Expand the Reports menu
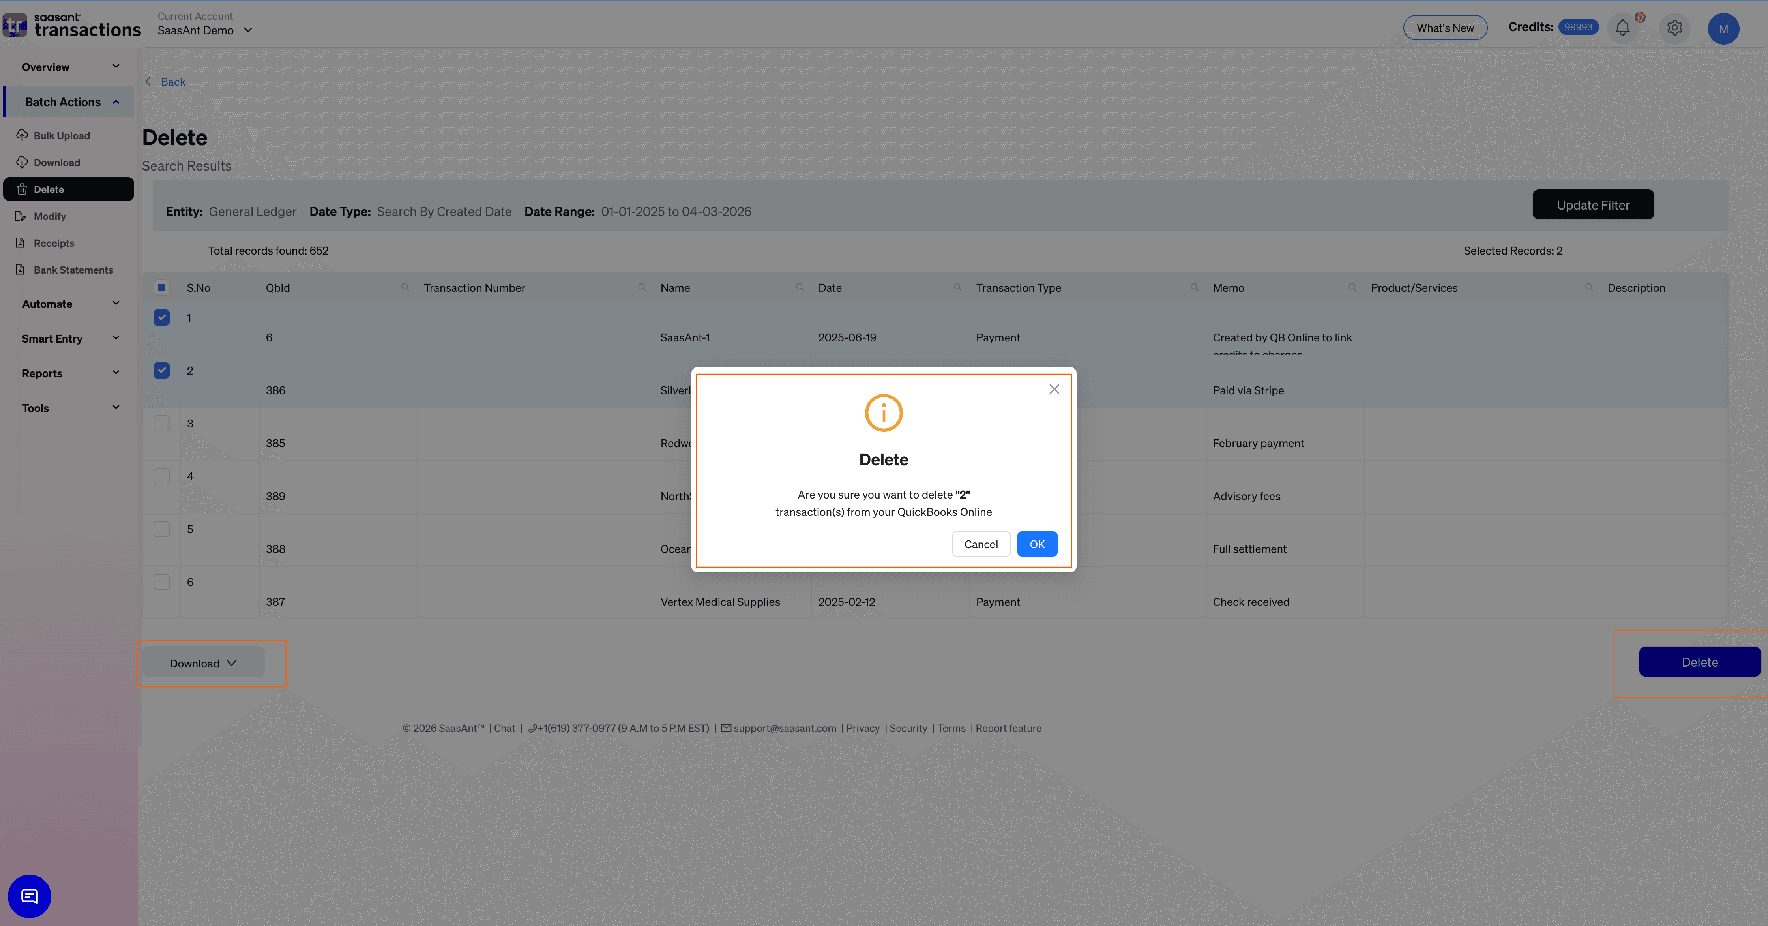The height and width of the screenshot is (926, 1768). click(x=69, y=373)
